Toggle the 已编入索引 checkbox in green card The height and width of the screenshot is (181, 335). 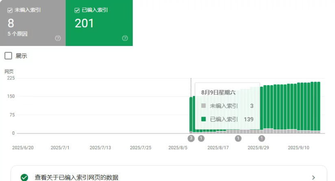coord(77,11)
